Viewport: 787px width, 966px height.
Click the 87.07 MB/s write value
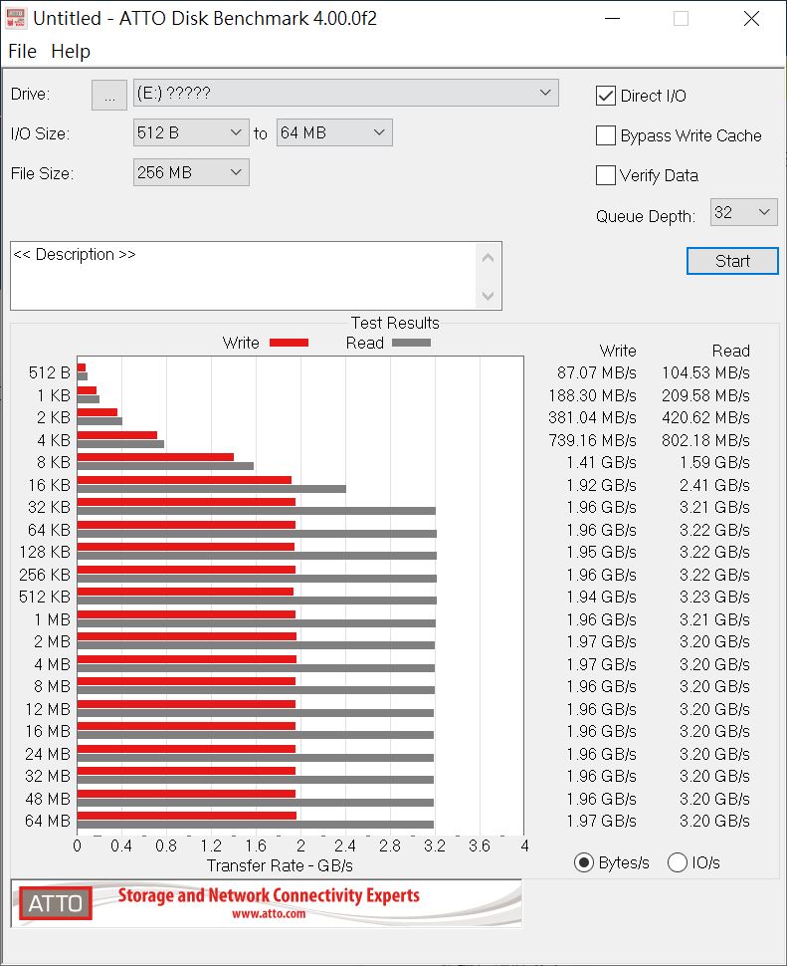pyautogui.click(x=596, y=372)
